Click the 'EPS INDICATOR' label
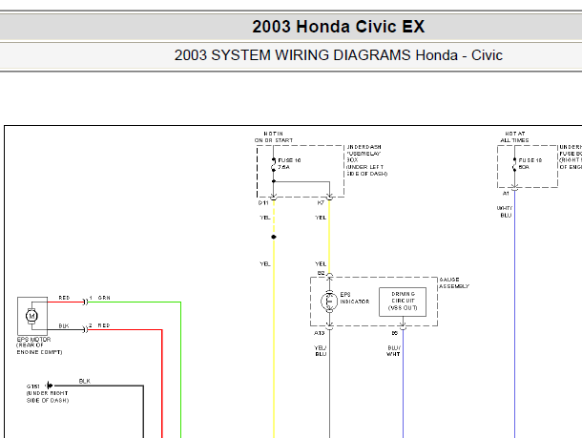Screen dimensions: 582x438 point(355,298)
